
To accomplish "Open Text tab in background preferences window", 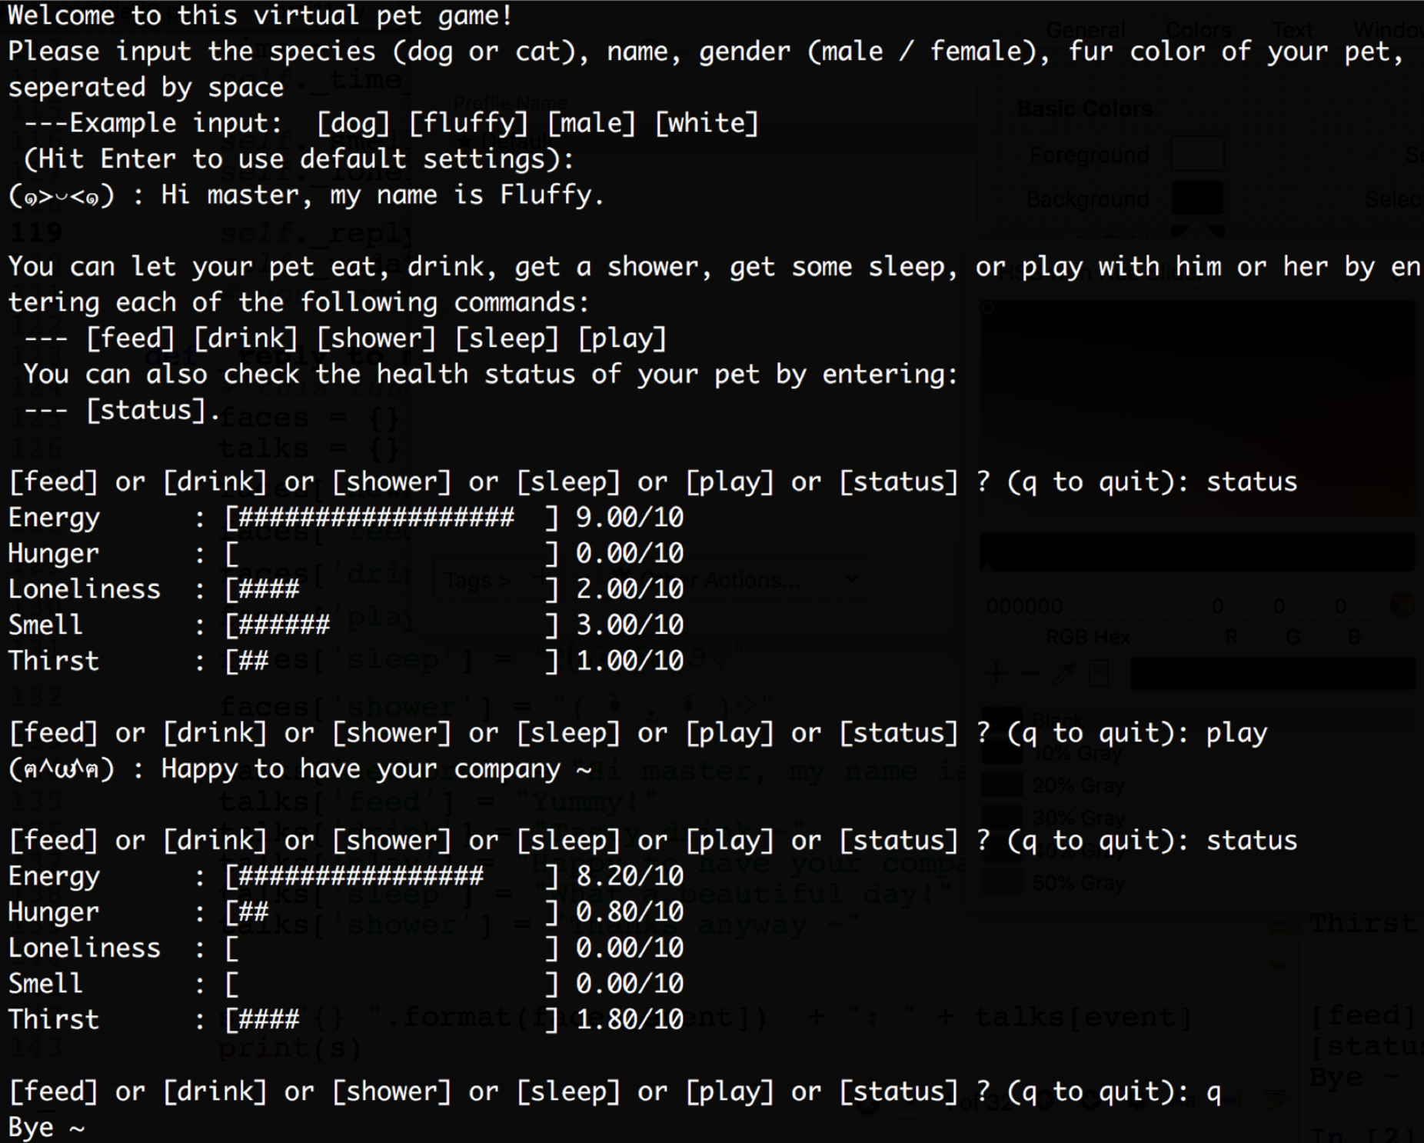I will coord(1293,30).
